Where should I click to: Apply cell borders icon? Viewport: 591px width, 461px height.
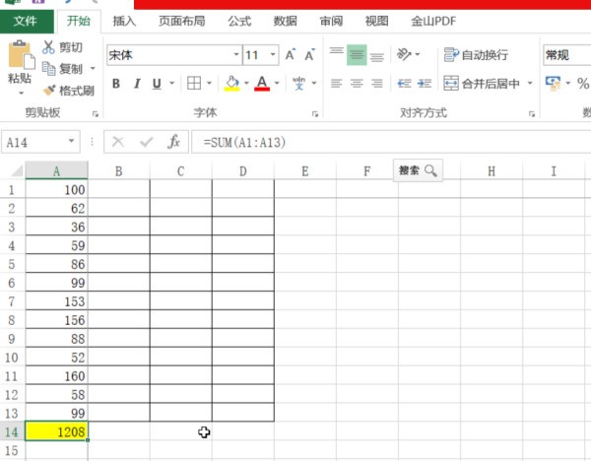pos(194,83)
